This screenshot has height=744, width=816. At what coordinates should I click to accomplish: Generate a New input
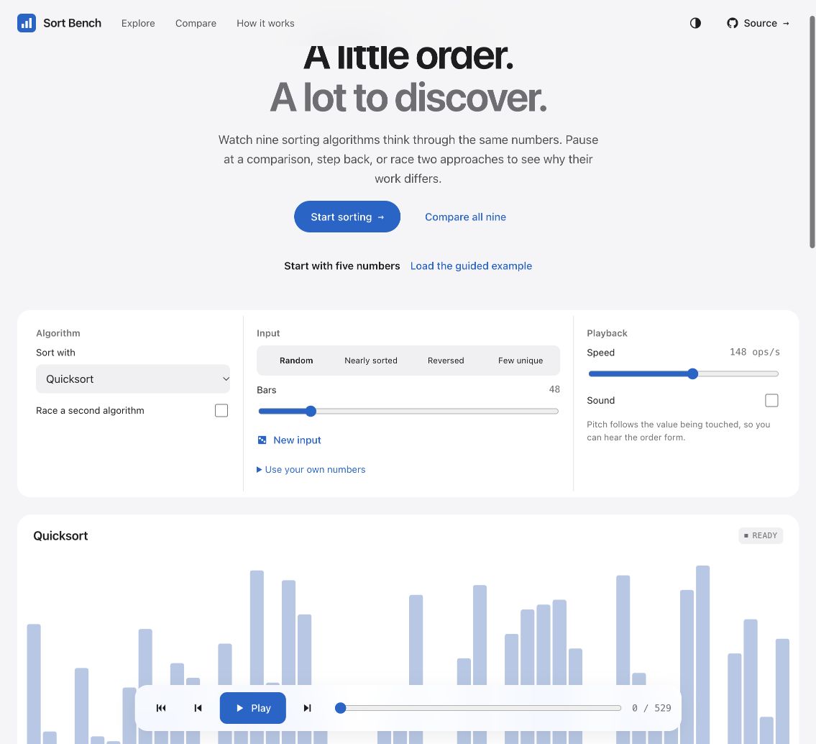pyautogui.click(x=289, y=440)
